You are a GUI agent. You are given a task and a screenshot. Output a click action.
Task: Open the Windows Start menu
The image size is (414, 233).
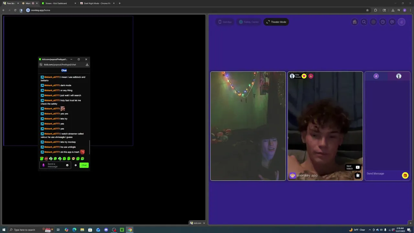pos(4,230)
